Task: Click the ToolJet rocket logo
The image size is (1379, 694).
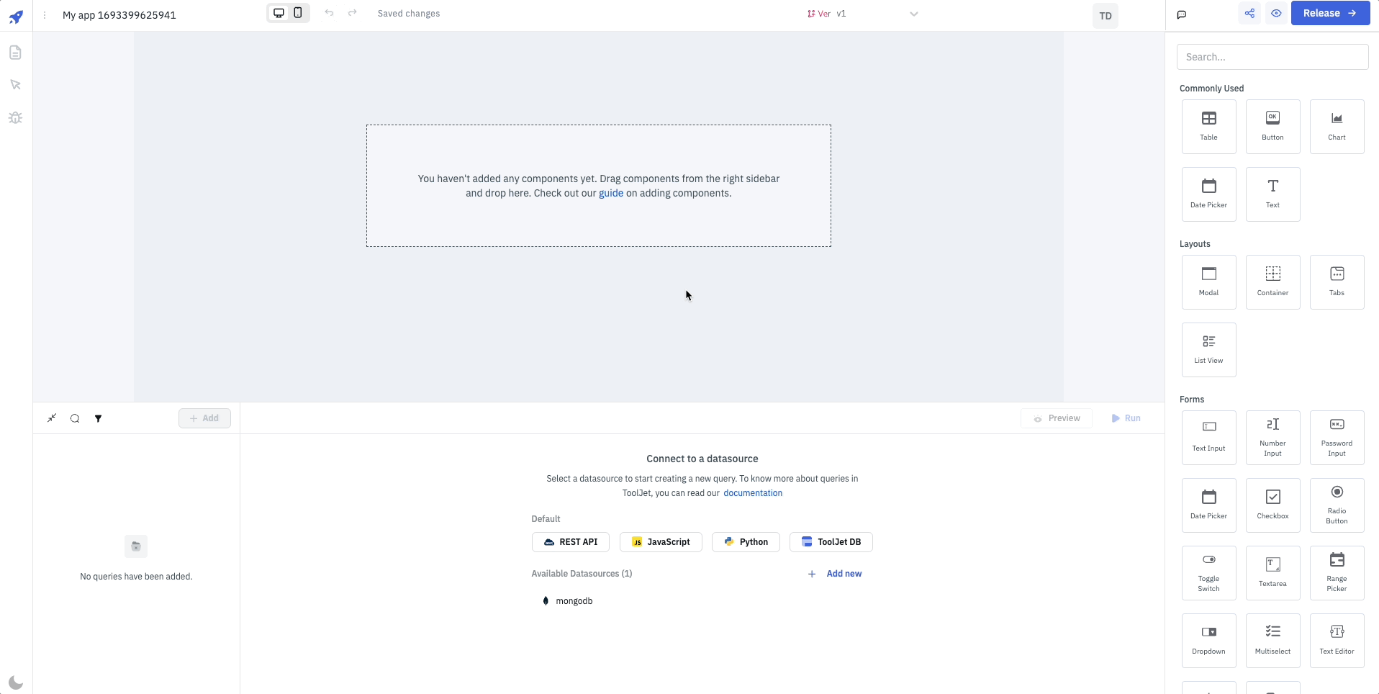Action: [x=16, y=17]
